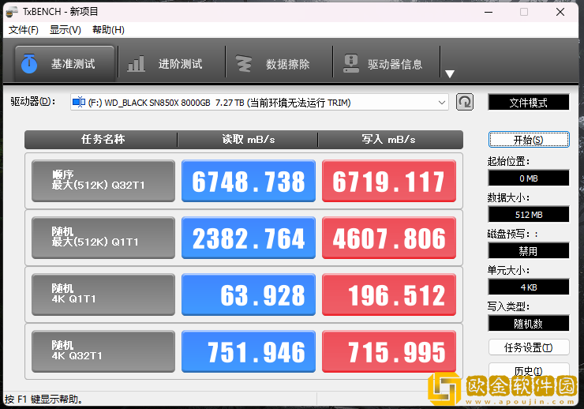The image size is (584, 409).
Task: Click the refresh drive list button
Action: click(x=465, y=102)
